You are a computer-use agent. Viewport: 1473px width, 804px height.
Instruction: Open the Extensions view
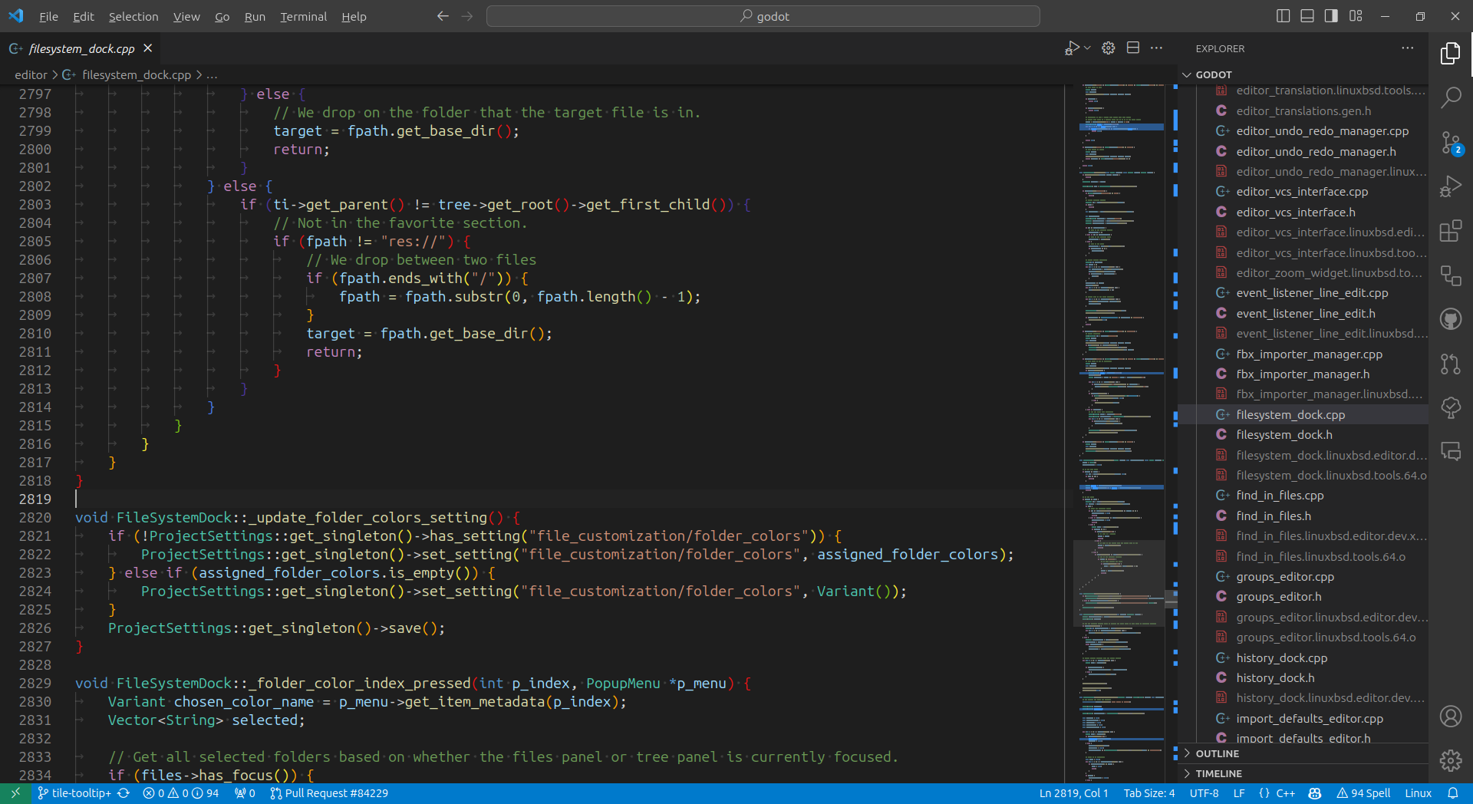point(1452,231)
